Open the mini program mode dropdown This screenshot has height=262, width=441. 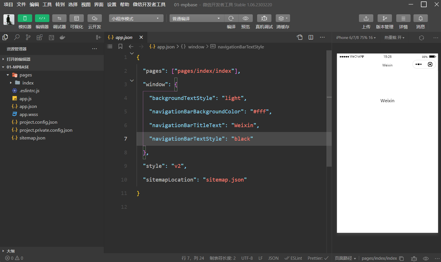coord(136,19)
